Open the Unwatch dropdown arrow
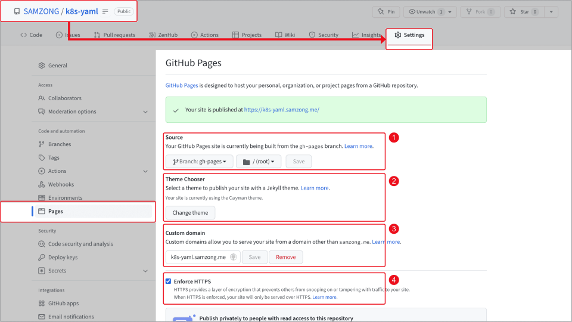 (449, 12)
